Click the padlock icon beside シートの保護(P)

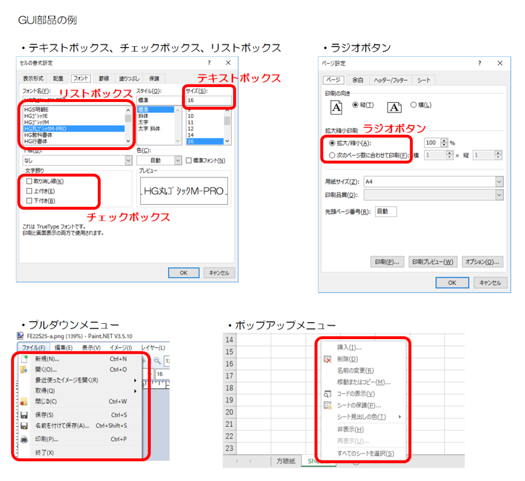click(327, 405)
